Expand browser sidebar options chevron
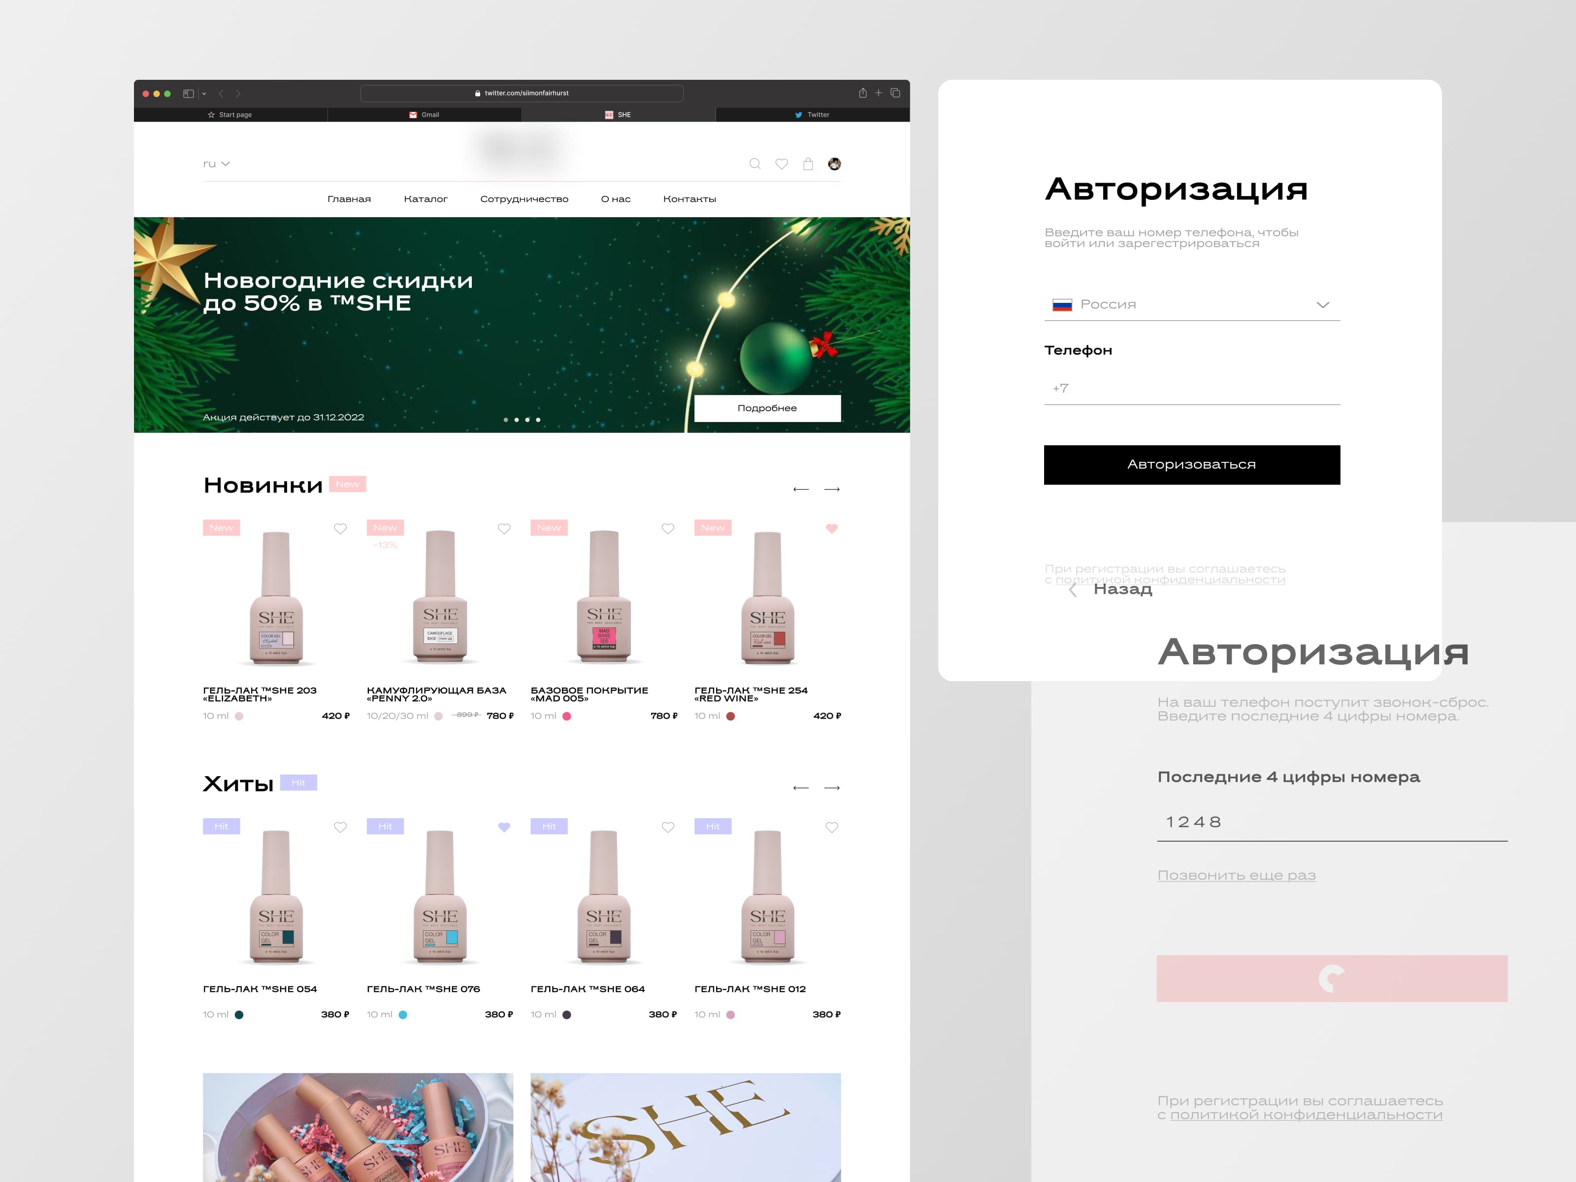The width and height of the screenshot is (1576, 1182). [204, 94]
